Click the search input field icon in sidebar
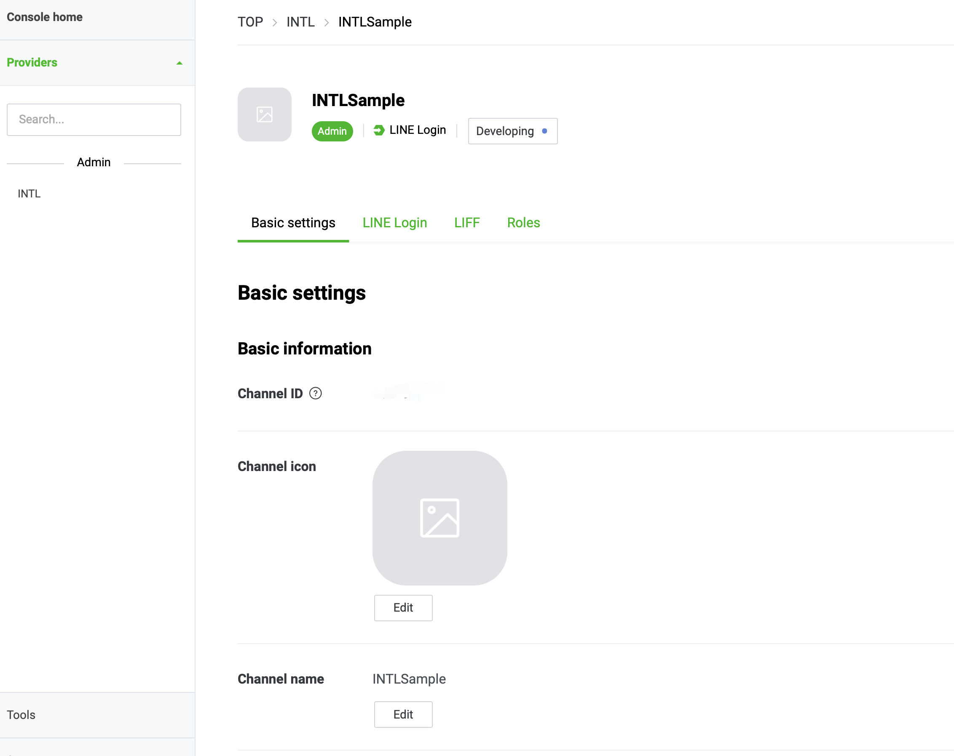The width and height of the screenshot is (954, 756). (x=94, y=118)
